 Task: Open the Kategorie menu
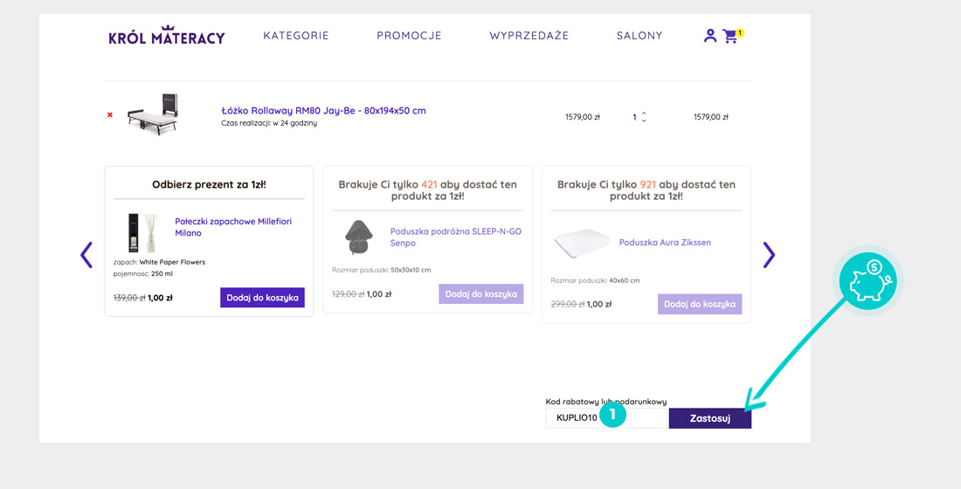click(x=296, y=36)
